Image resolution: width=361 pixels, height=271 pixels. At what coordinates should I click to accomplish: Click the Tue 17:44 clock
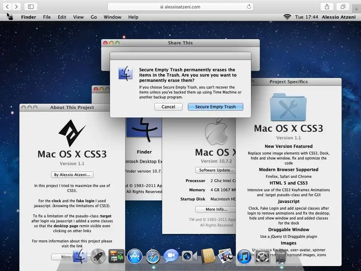click(x=307, y=17)
